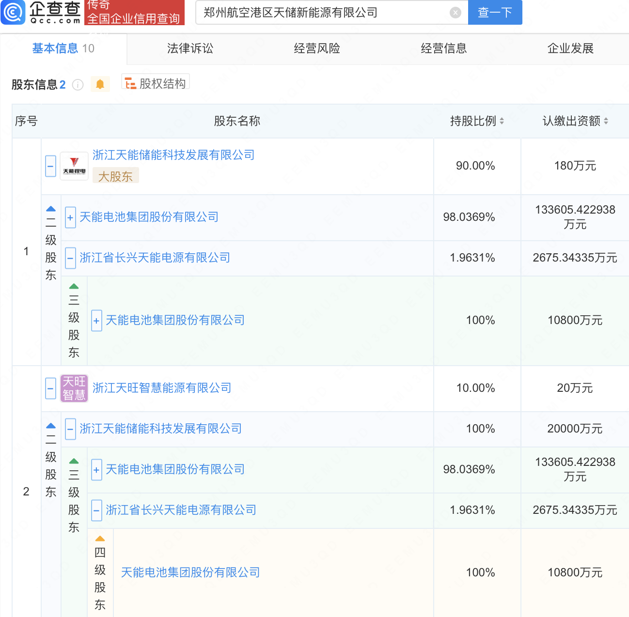
Task: Collapse 三级股东 green arrow in row 2
Action: pyautogui.click(x=74, y=461)
